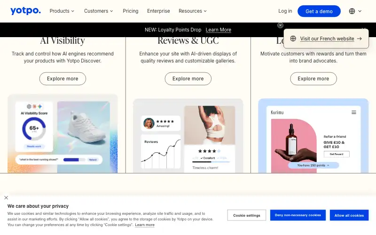Click the You have 250 points pill
376x235 pixels.
[313, 165]
